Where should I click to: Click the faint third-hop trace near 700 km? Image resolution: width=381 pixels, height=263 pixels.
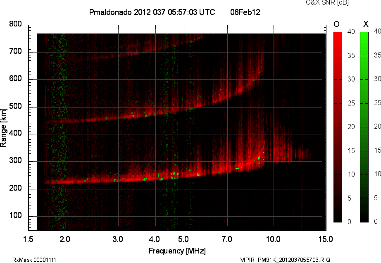coord(124,54)
